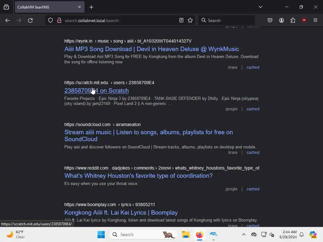Open muted volume tray icon
323x242 pixels.
coord(272,234)
